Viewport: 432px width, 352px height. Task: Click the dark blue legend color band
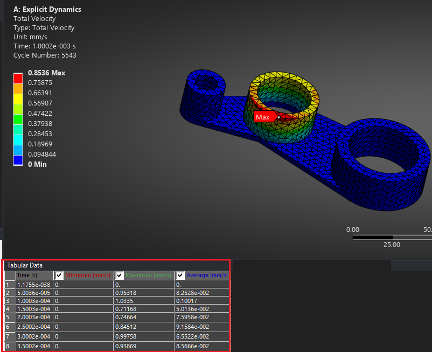click(x=18, y=160)
